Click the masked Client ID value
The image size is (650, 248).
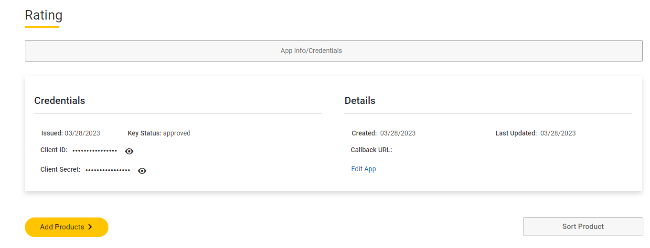pos(95,151)
